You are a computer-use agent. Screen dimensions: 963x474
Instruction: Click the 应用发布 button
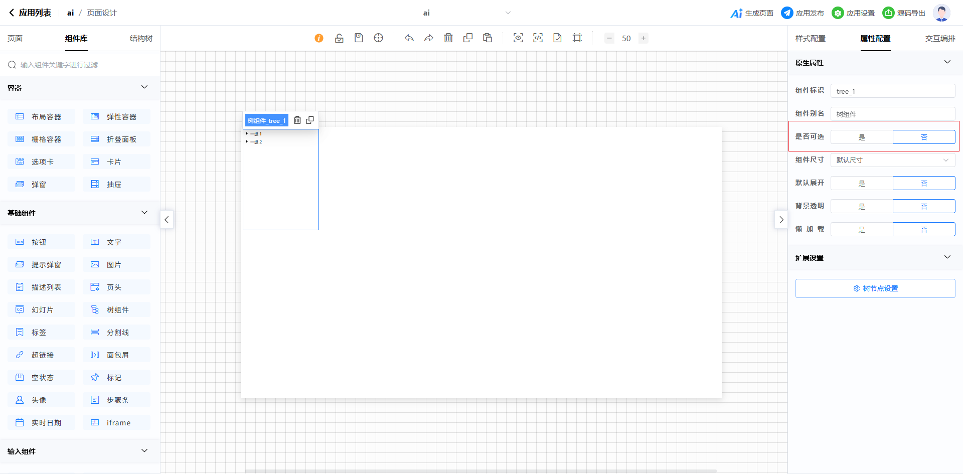tap(802, 13)
